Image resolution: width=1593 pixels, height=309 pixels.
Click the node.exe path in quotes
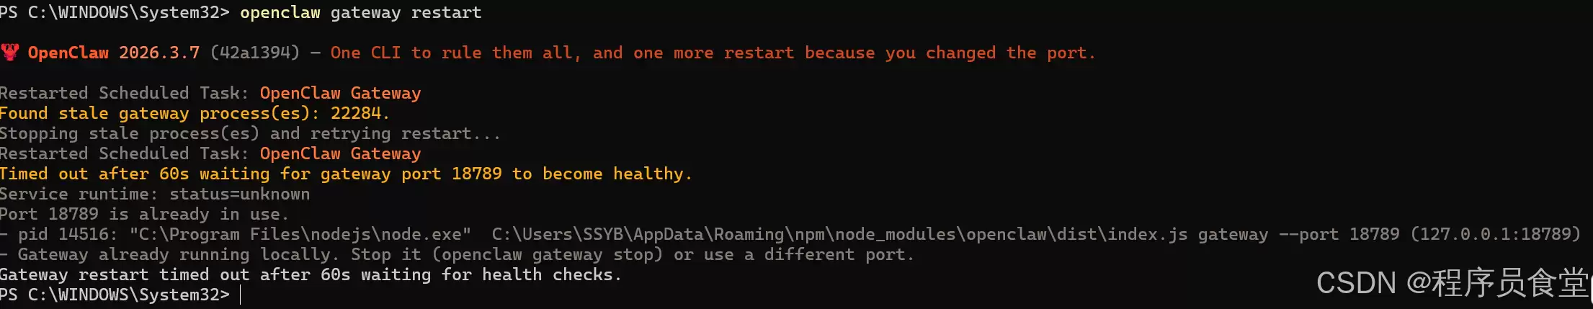click(300, 234)
